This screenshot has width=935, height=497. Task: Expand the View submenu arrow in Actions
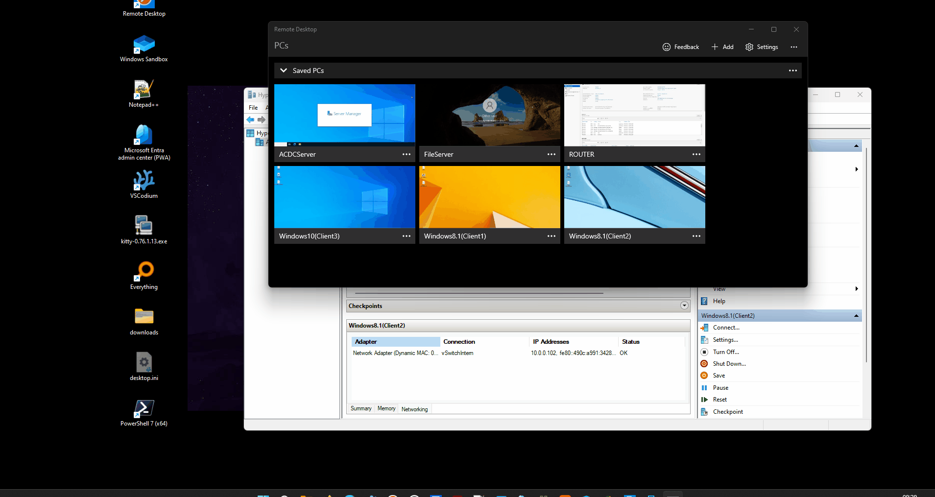[x=857, y=289]
